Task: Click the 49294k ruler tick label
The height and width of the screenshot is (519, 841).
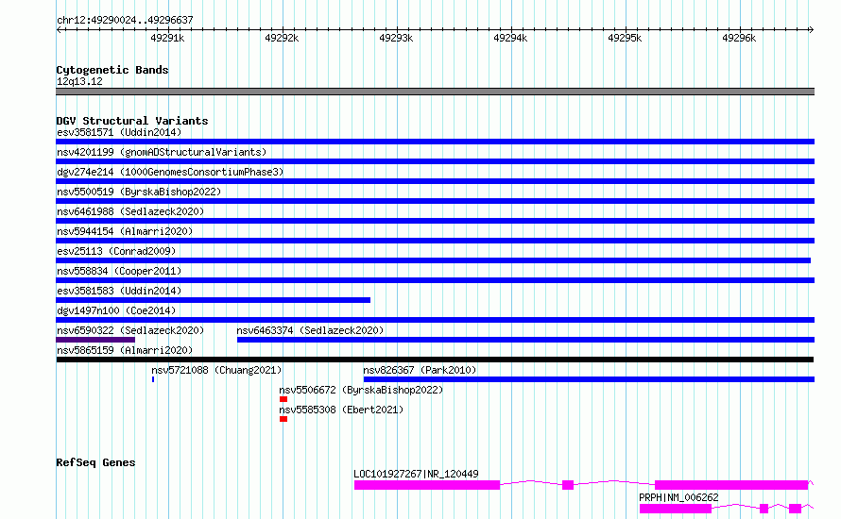Action: coord(510,38)
